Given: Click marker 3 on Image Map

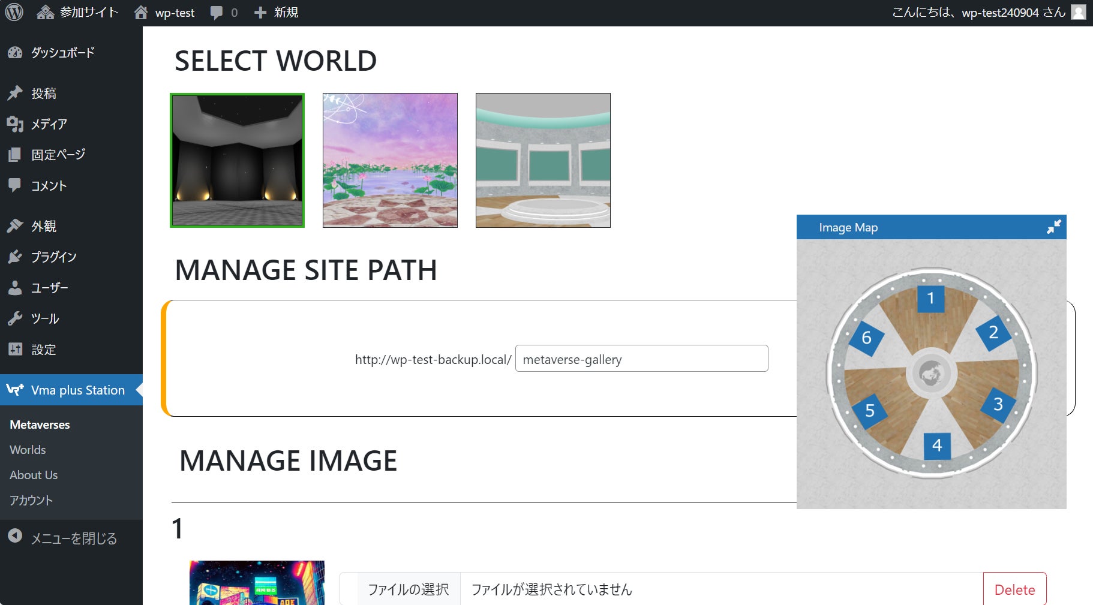Looking at the screenshot, I should pyautogui.click(x=998, y=404).
